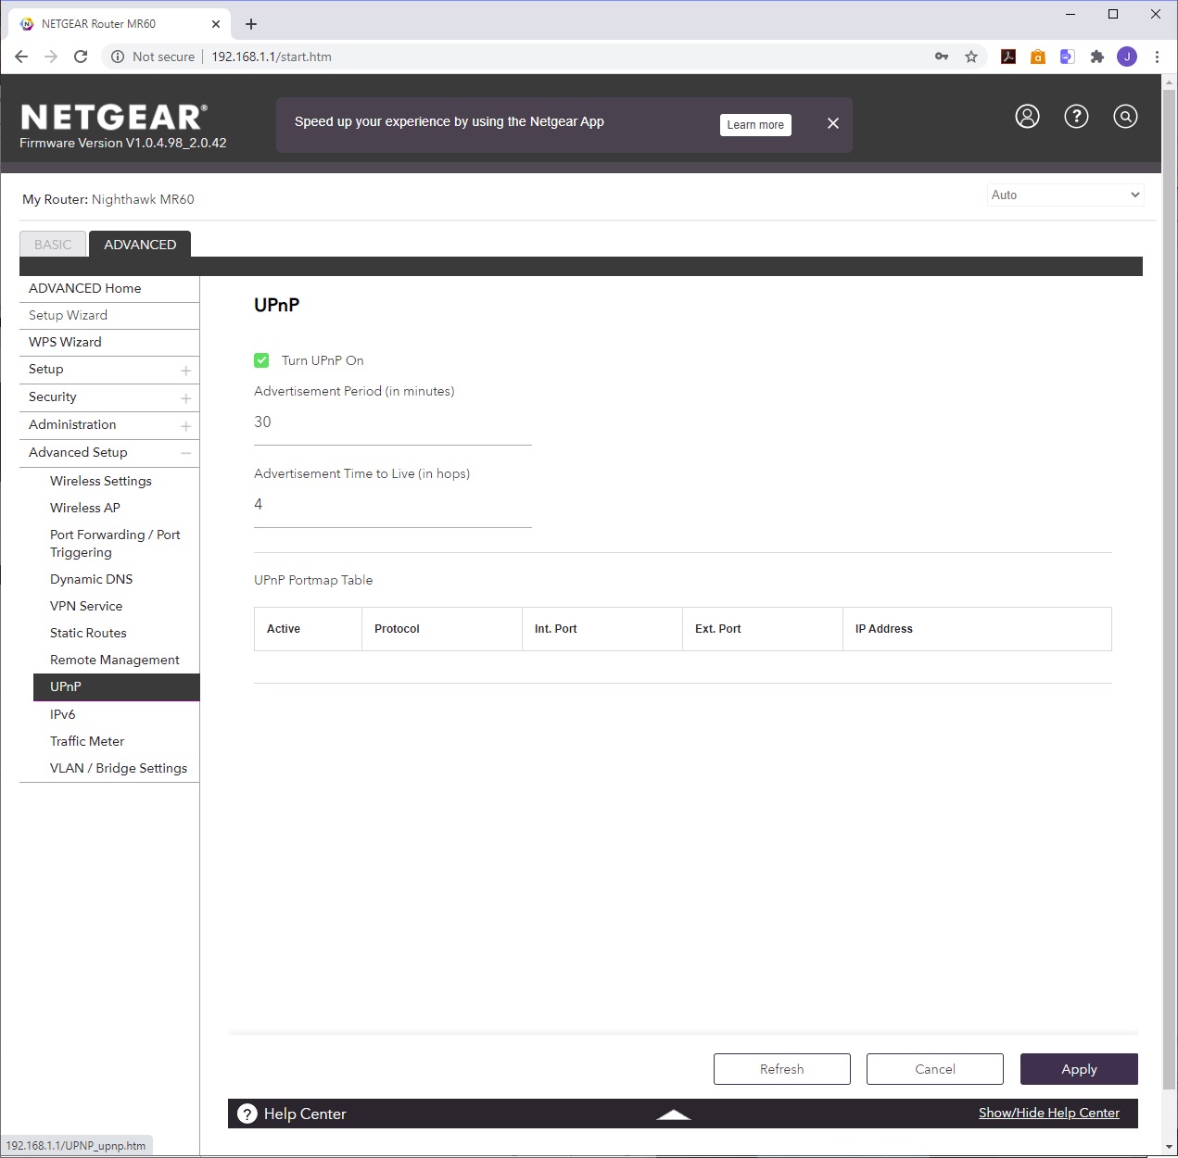This screenshot has width=1178, height=1158.
Task: Open Port Forwarding / Port Triggering
Action: [x=115, y=544]
